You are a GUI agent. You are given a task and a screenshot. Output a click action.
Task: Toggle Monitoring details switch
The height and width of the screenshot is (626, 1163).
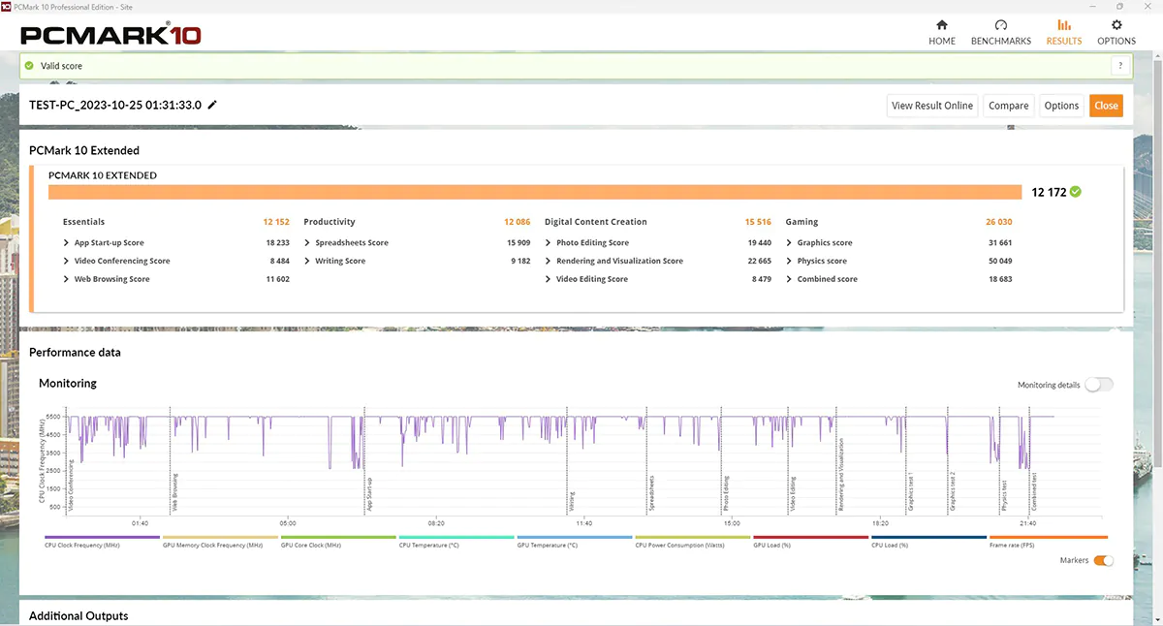(x=1099, y=385)
